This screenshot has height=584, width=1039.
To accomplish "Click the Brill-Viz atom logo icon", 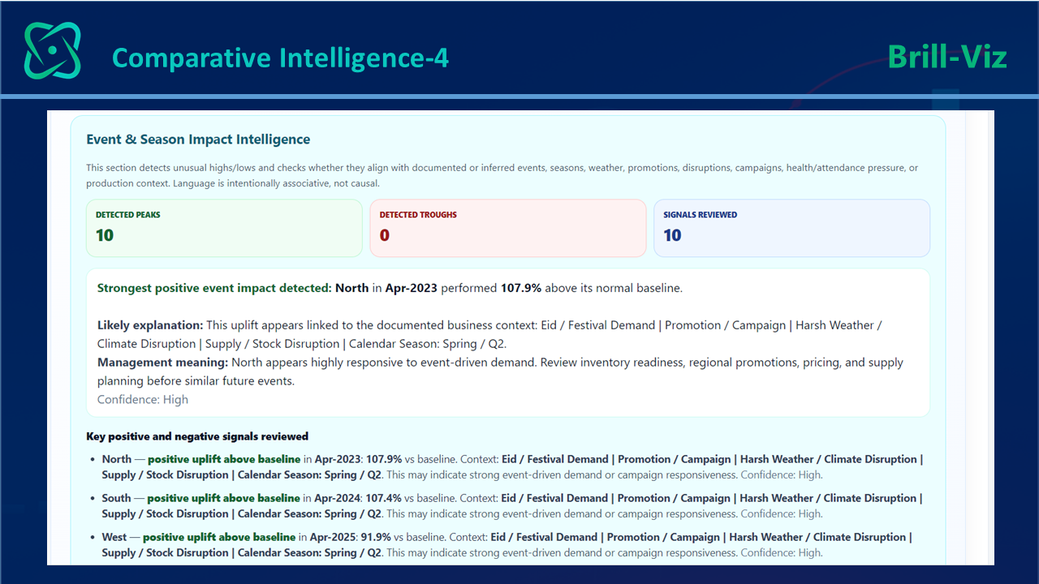I will point(53,50).
